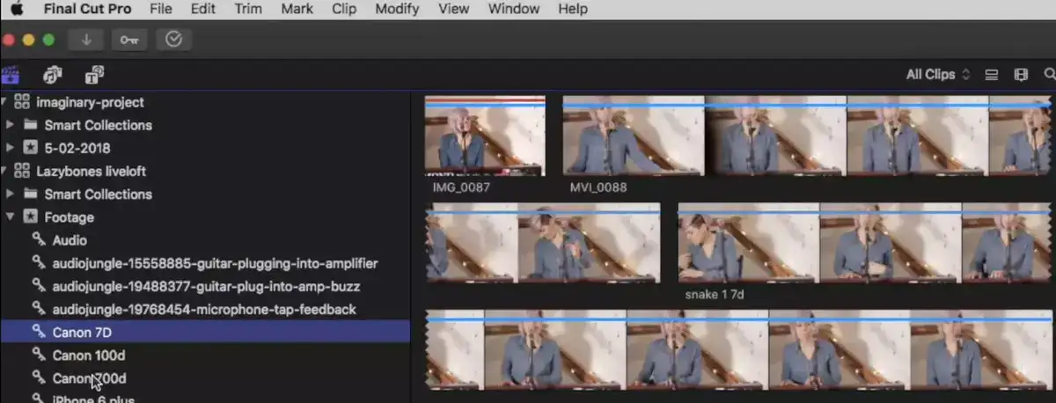The width and height of the screenshot is (1056, 403).
Task: Open the Trim menu
Action: point(248,10)
